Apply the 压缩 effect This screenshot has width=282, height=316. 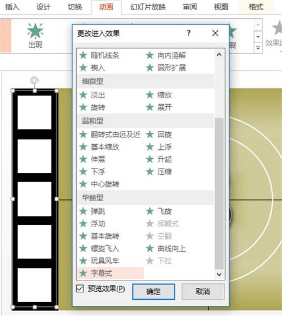[159, 172]
